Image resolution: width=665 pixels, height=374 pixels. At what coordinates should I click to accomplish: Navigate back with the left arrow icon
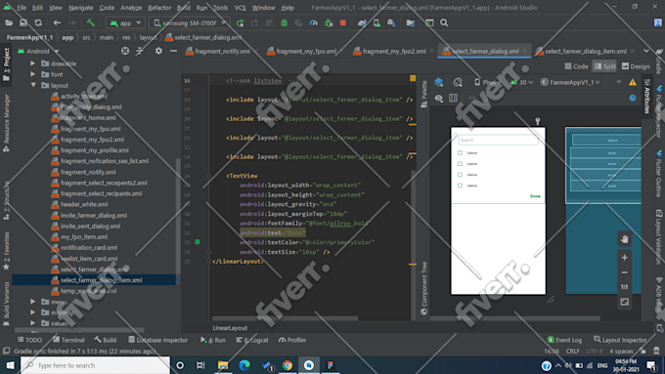pos(57,22)
